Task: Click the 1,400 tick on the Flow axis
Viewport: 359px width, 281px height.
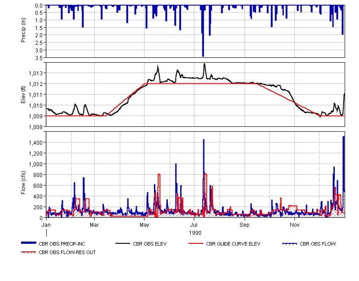Action: pyautogui.click(x=36, y=143)
